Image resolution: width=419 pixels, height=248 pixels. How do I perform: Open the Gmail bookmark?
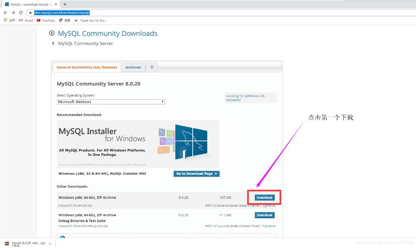[x=26, y=20]
